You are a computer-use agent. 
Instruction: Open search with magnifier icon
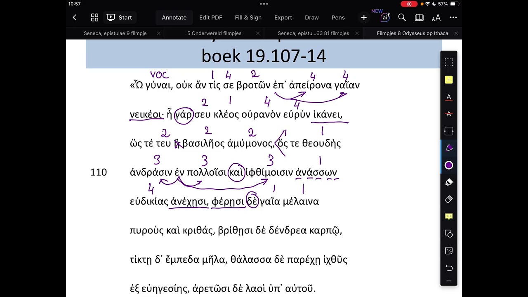point(402,17)
